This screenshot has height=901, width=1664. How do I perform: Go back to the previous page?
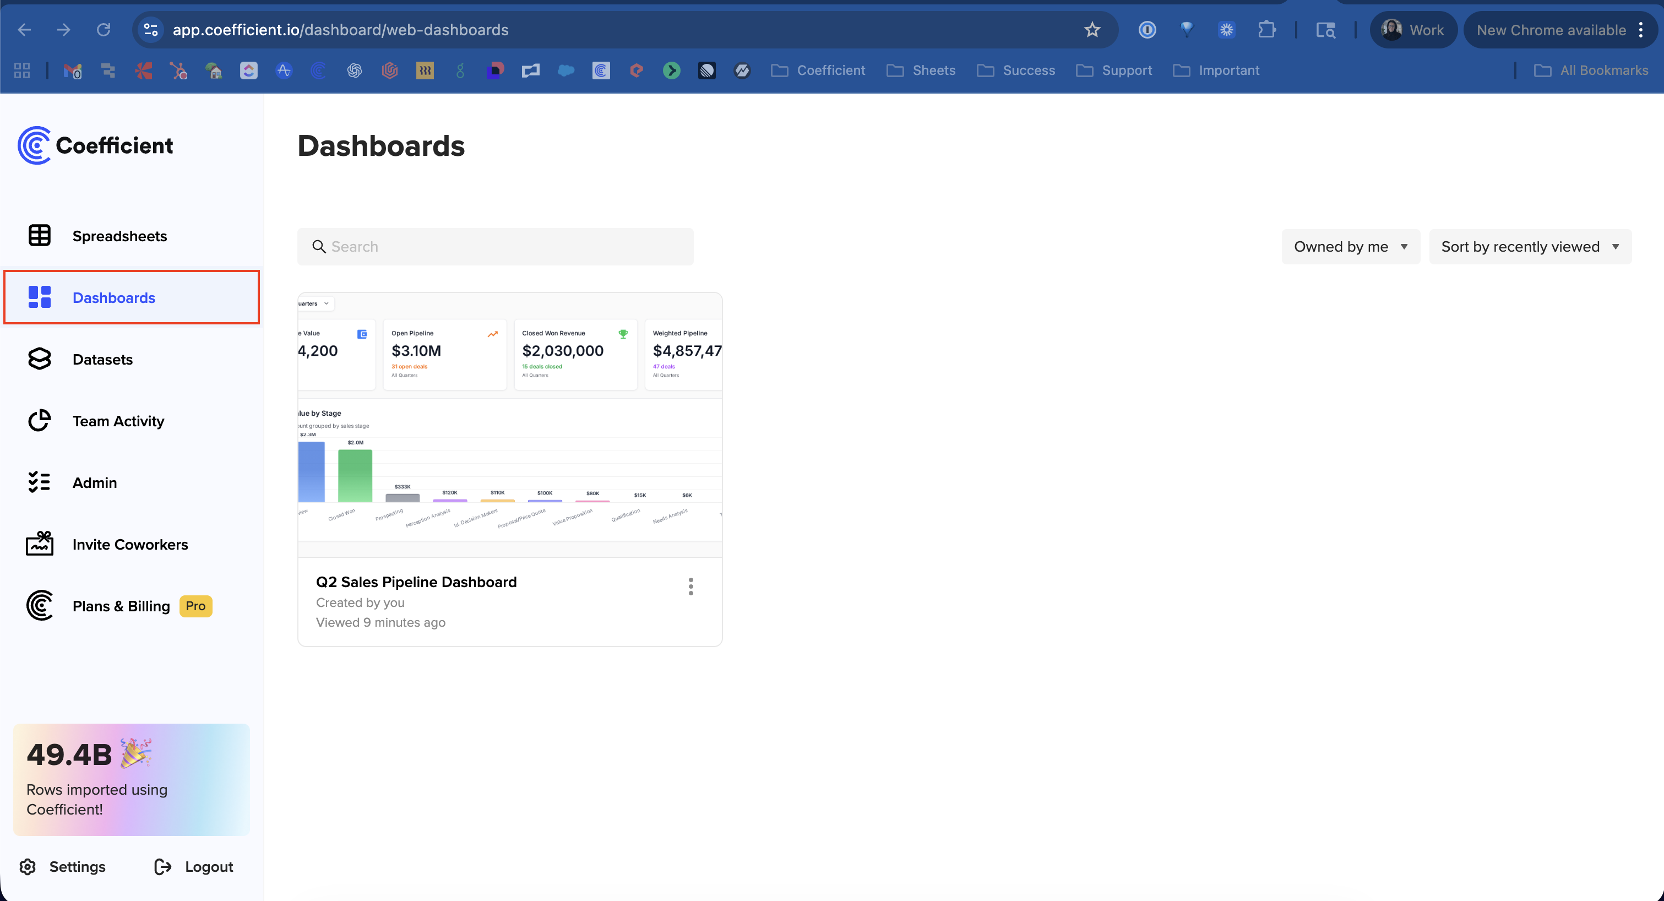(x=25, y=30)
